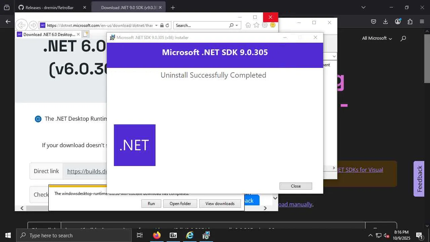Open the Firefox downloads panel
Image resolution: width=430 pixels, height=242 pixels.
point(385,22)
